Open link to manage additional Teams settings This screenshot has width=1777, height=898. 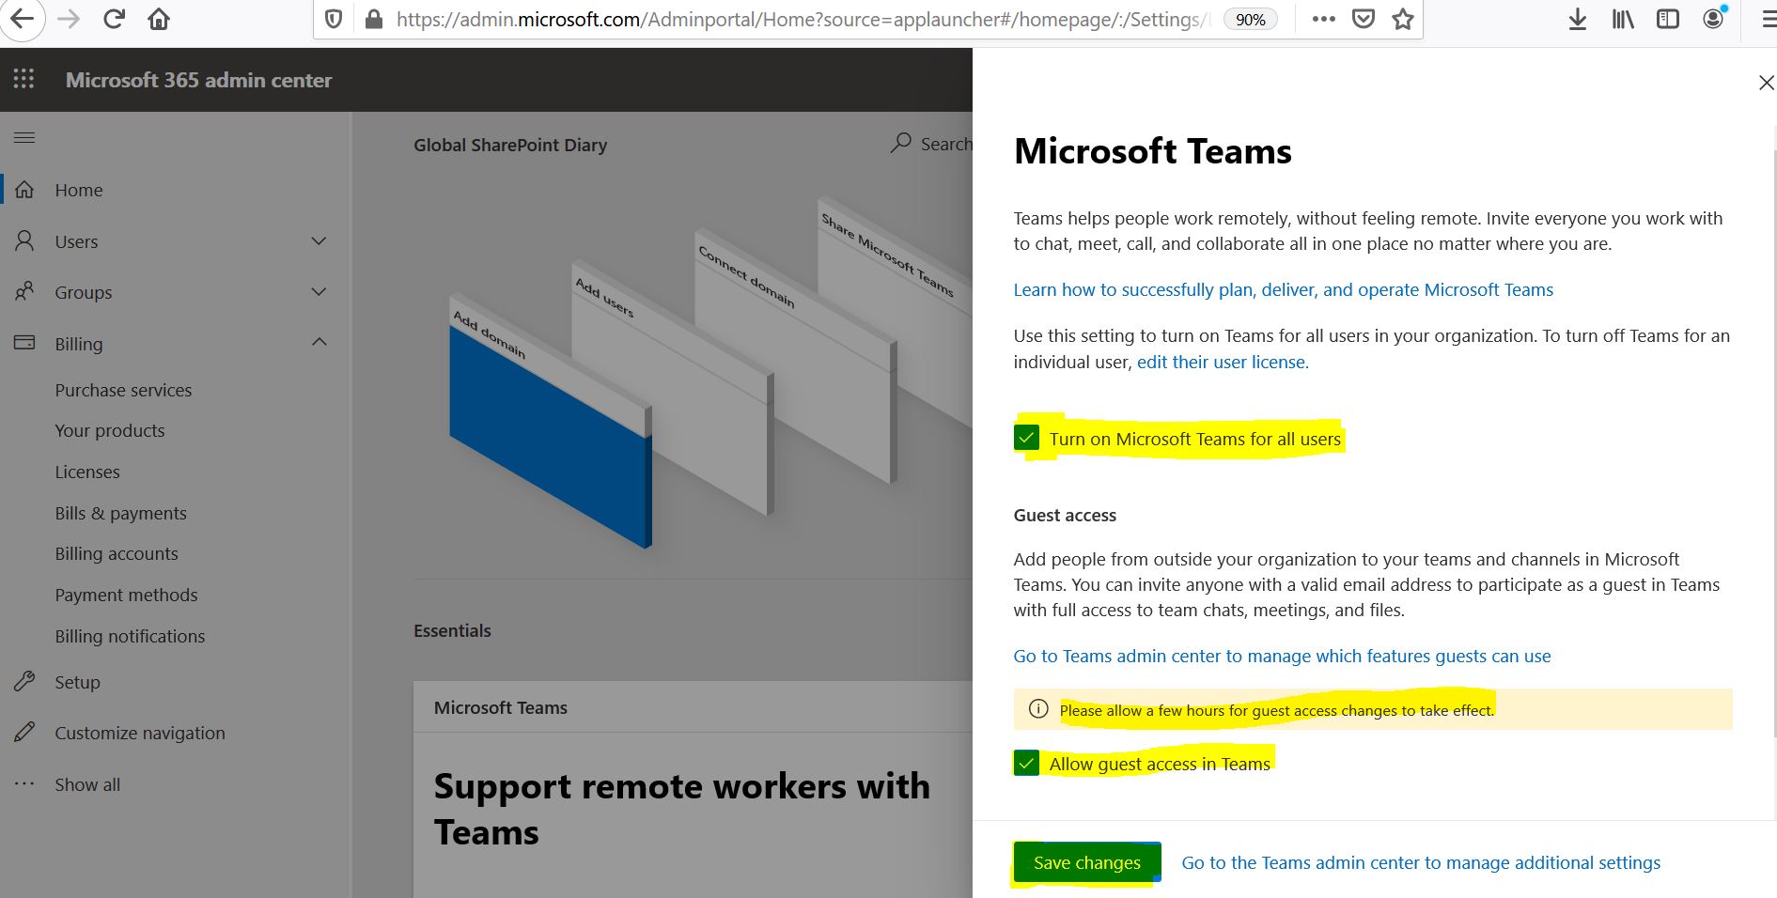[x=1421, y=862]
